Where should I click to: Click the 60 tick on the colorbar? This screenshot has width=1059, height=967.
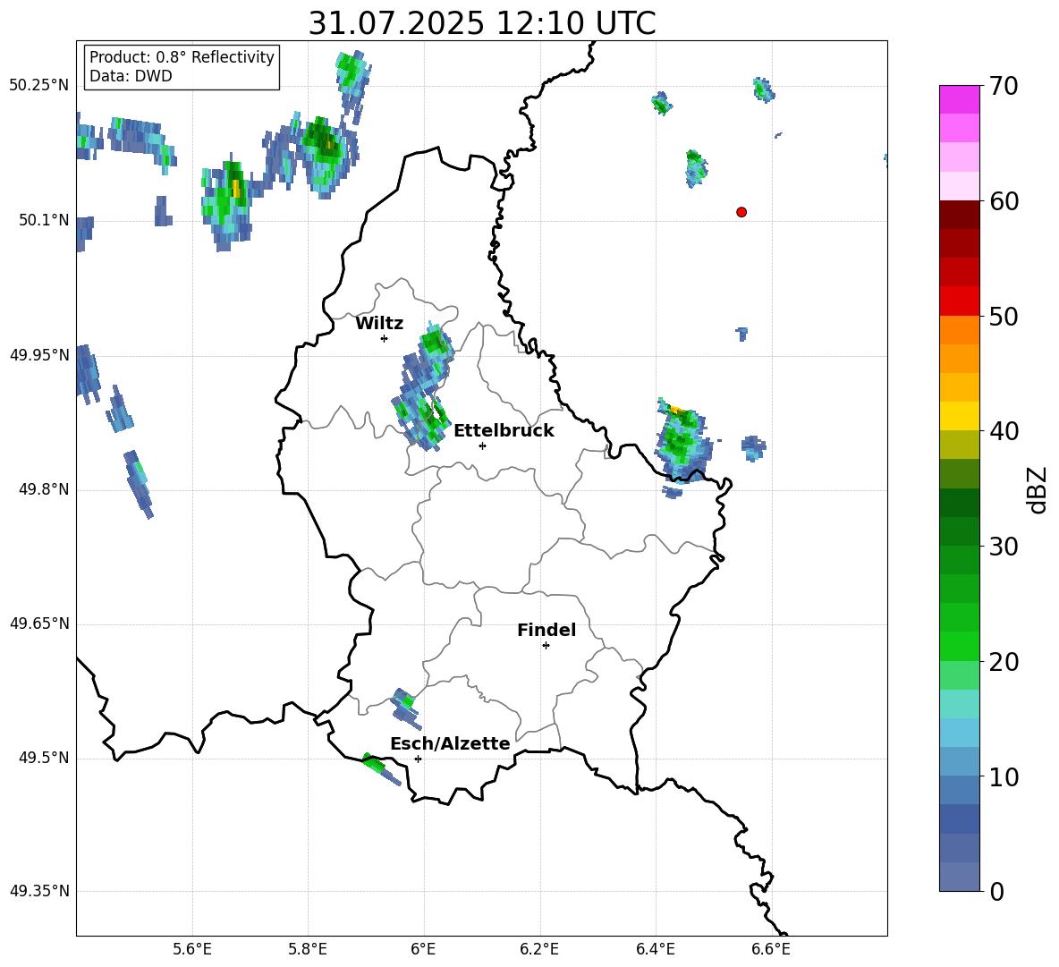pyautogui.click(x=1003, y=201)
